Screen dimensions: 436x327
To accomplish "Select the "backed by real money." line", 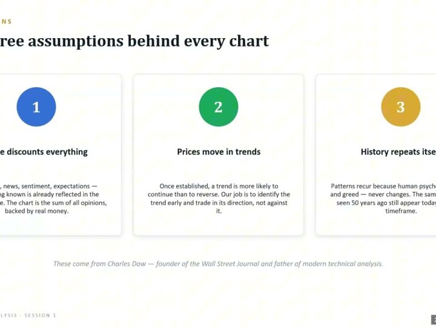I will tap(37, 211).
